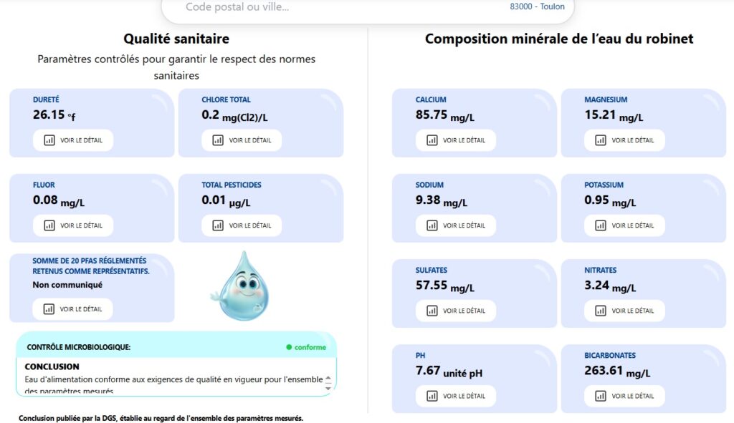
Task: Click the chart icon in Total Pesticides card
Action: click(219, 225)
